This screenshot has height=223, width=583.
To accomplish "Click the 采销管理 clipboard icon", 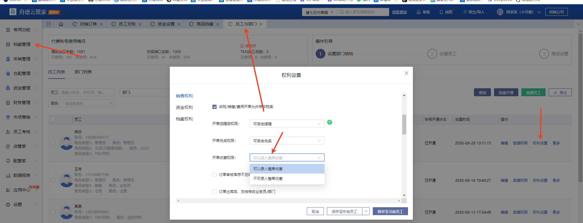I will (8, 59).
